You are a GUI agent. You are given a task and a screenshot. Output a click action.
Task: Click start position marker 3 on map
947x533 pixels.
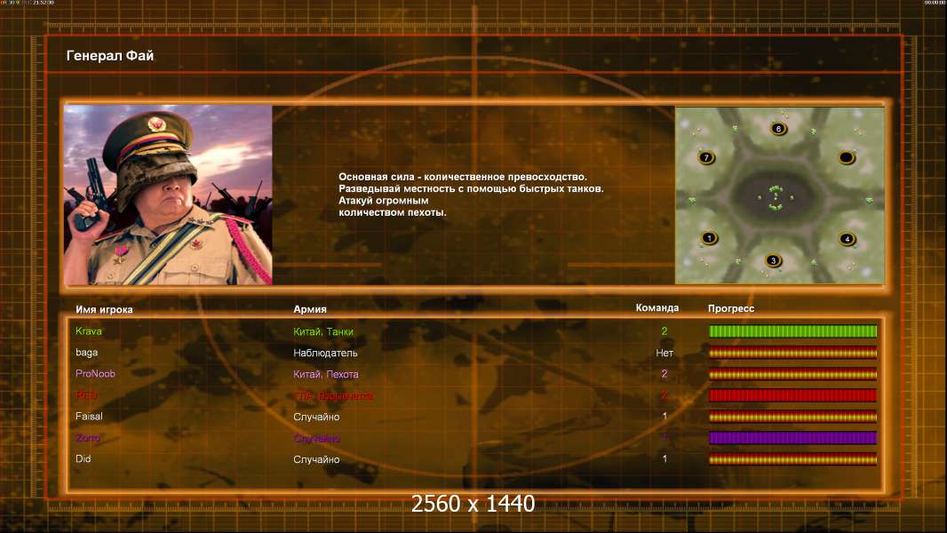(x=773, y=261)
